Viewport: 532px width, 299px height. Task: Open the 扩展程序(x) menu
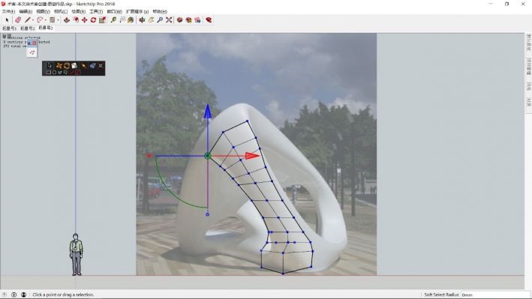coord(137,11)
